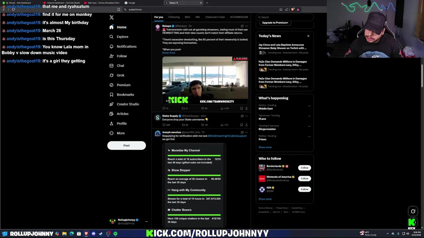Bookmark the Rekapz post
This screenshot has height=238, width=424.
[241, 108]
